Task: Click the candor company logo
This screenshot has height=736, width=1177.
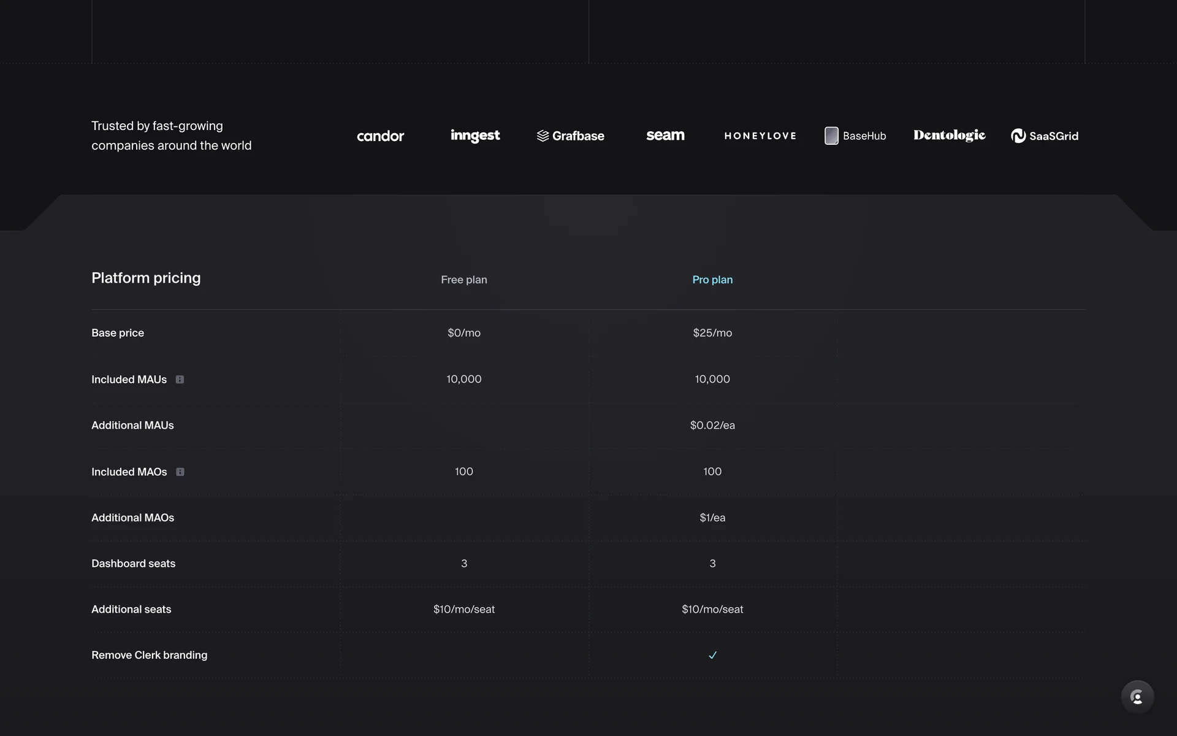Action: (380, 136)
